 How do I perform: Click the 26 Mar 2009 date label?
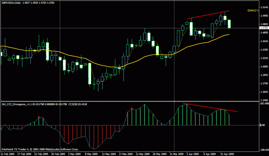[x=160, y=154]
